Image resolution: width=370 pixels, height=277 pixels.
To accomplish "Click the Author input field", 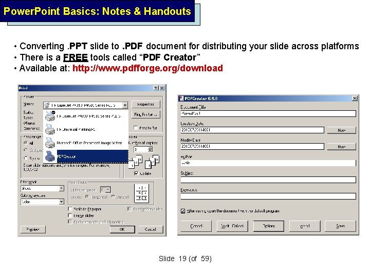I will (268, 163).
